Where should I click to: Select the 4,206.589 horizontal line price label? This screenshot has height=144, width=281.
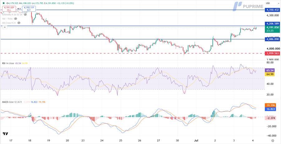272,24
